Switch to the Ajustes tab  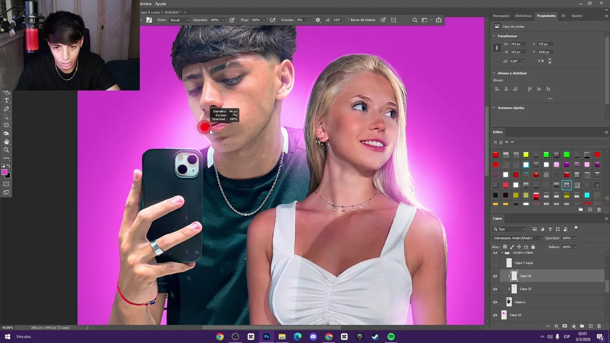[577, 16]
